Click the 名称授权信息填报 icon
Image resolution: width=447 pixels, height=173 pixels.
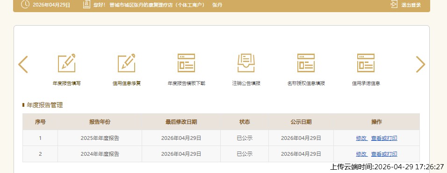click(306, 63)
